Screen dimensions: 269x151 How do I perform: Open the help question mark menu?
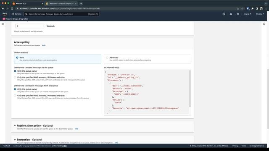pos(238,14)
